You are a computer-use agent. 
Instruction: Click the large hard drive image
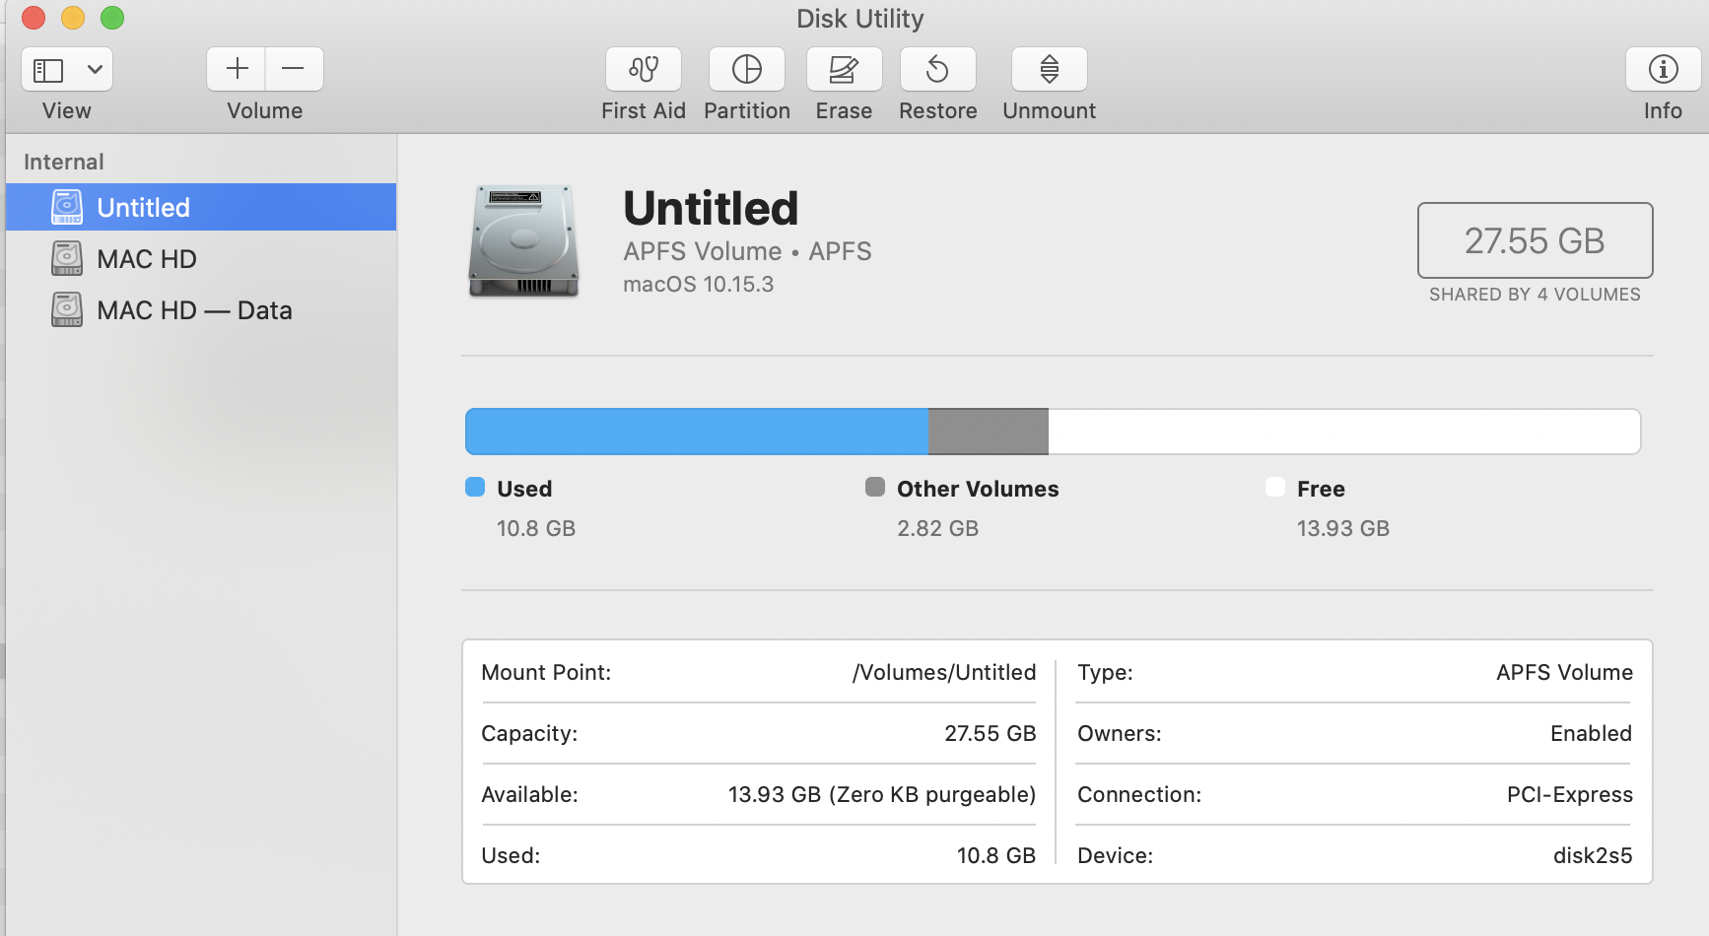pyautogui.click(x=523, y=240)
